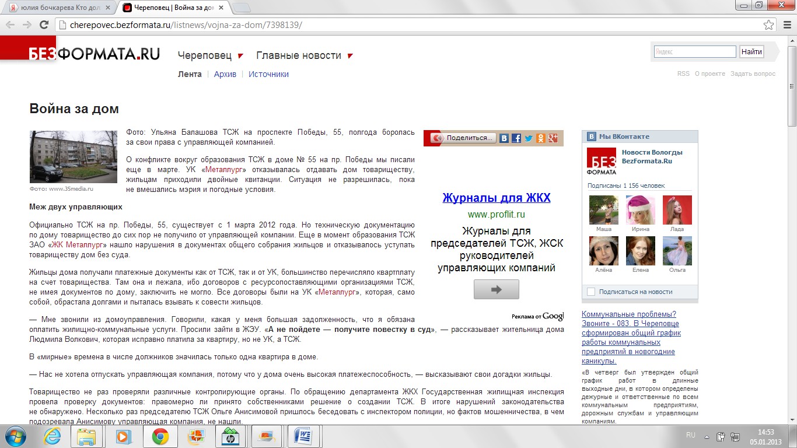
Task: Switch to Microsoft Word on taskbar
Action: tap(303, 436)
